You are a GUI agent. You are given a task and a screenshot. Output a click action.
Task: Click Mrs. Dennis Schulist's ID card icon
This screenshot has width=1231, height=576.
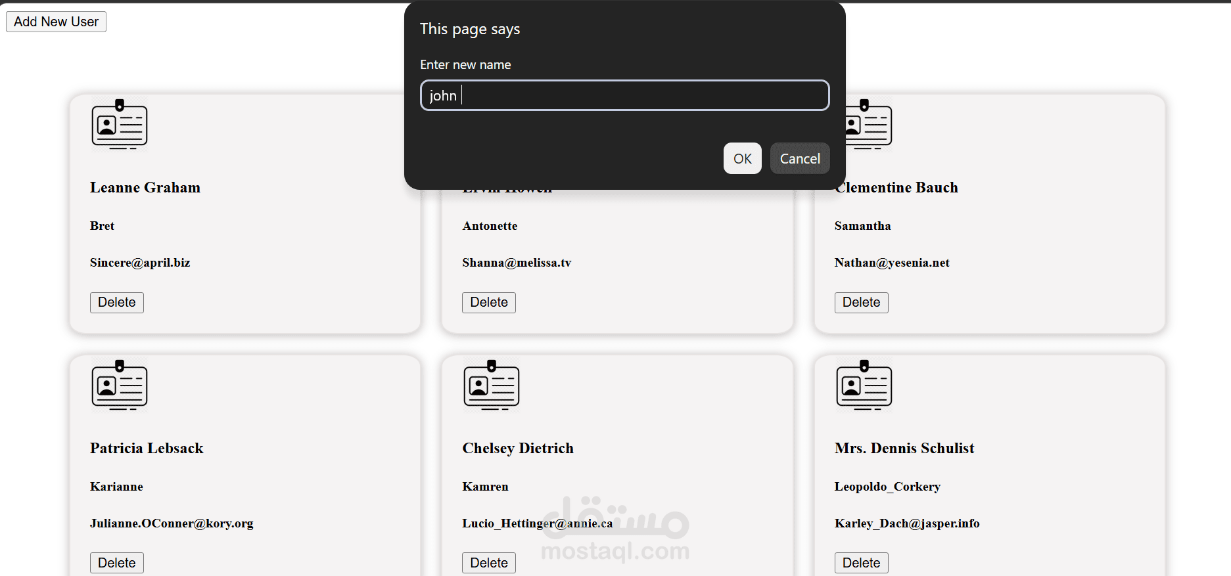click(864, 385)
